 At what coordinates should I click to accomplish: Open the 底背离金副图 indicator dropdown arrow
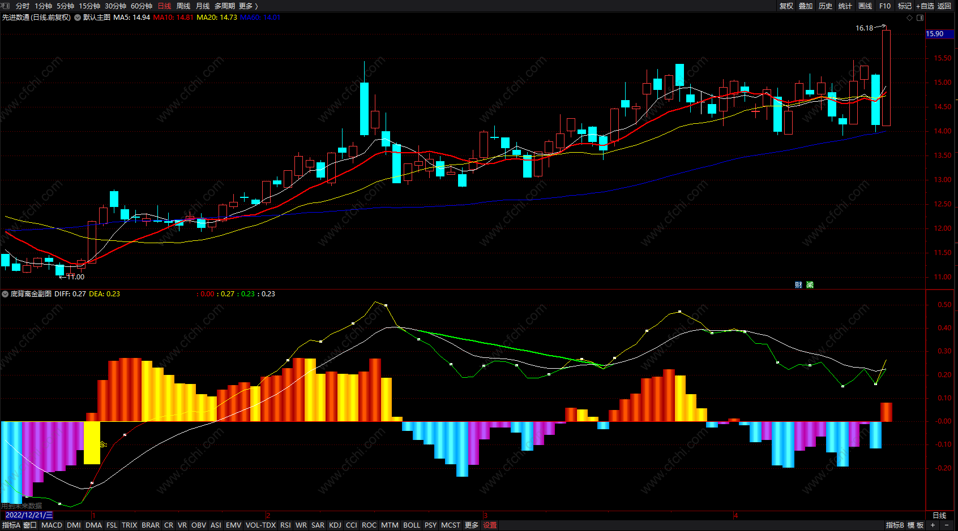[x=5, y=294]
